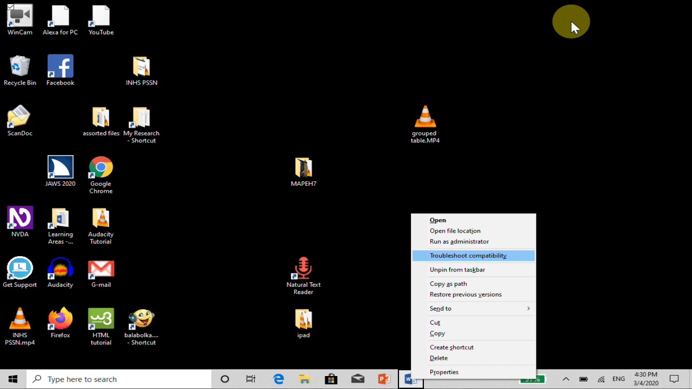Expand the Send to submenu
The image size is (692, 389).
tap(473, 308)
